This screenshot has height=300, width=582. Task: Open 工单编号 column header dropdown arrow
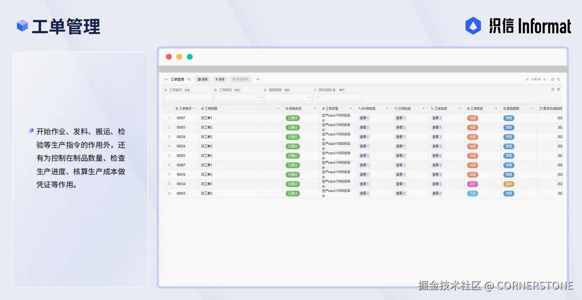coord(194,109)
